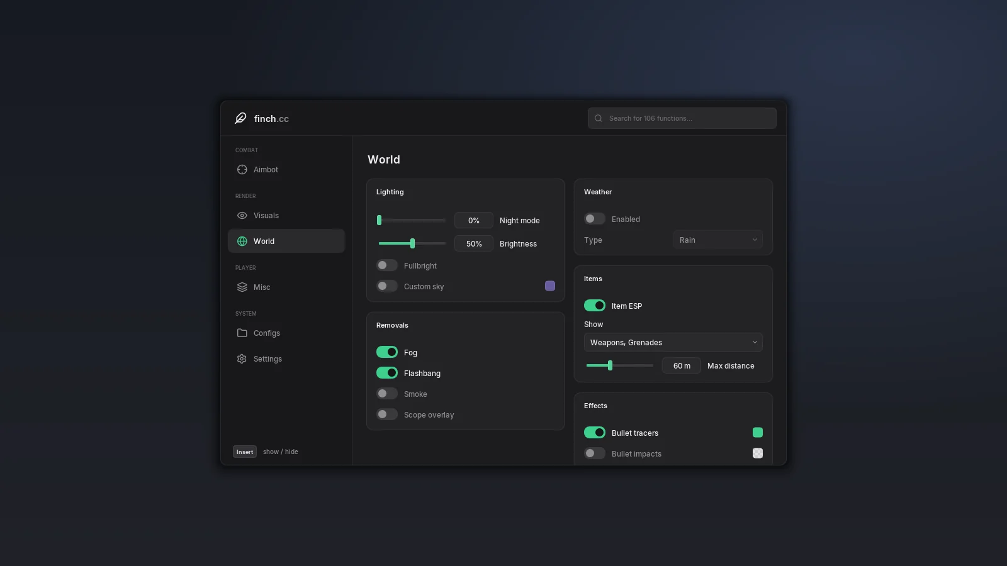
Task: Open the green Bullet tracers color swatch
Action: tap(758, 433)
